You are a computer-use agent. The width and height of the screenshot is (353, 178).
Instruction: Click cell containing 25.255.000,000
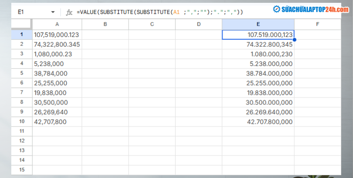[x=258, y=83]
